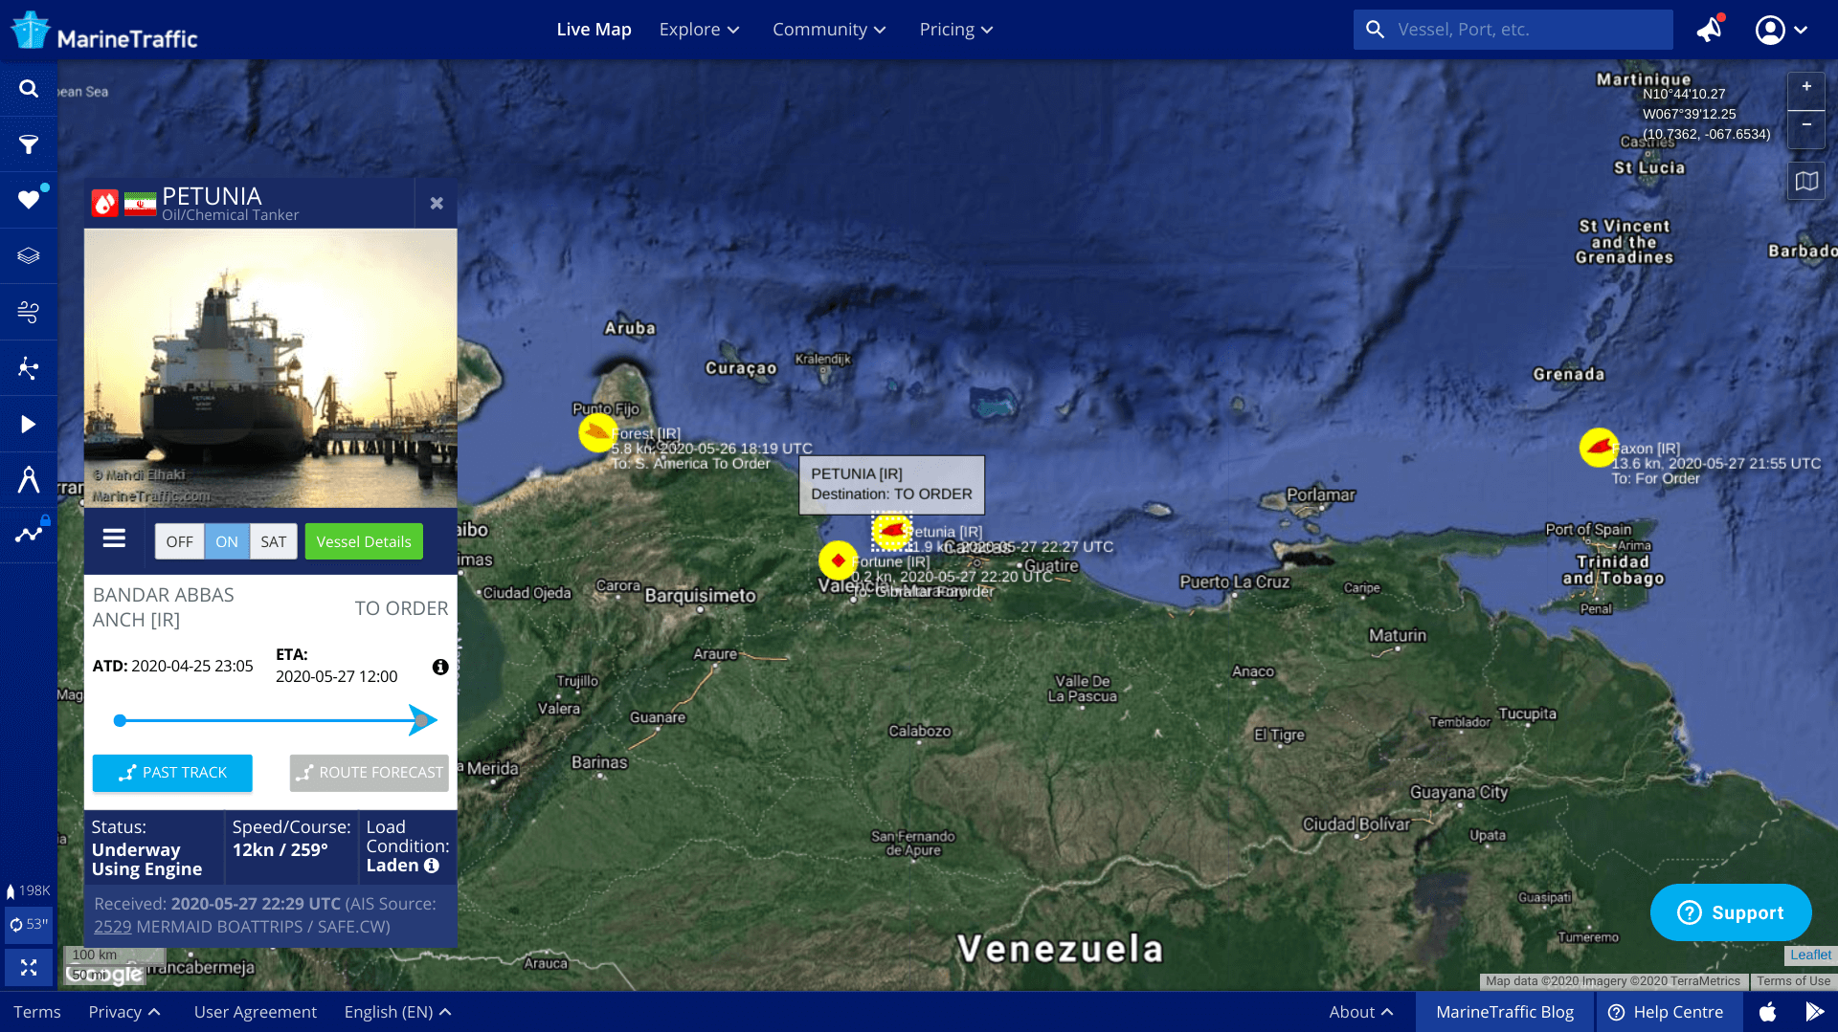Click the Terms of Use map link
1838x1032 pixels.
coord(1793,980)
